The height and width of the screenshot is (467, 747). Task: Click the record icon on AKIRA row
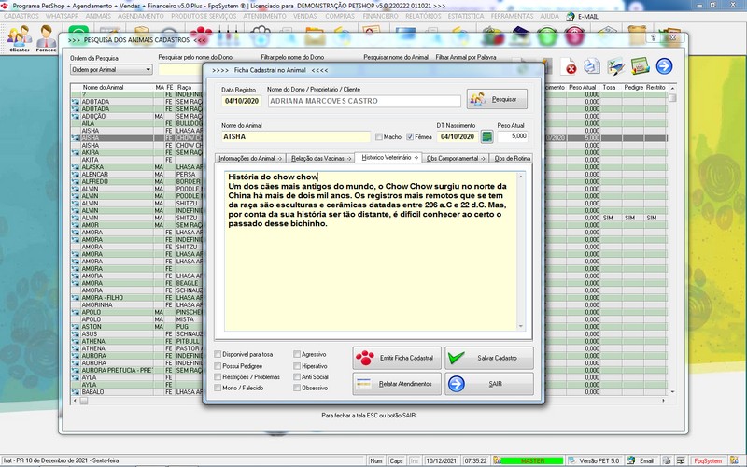(76, 153)
